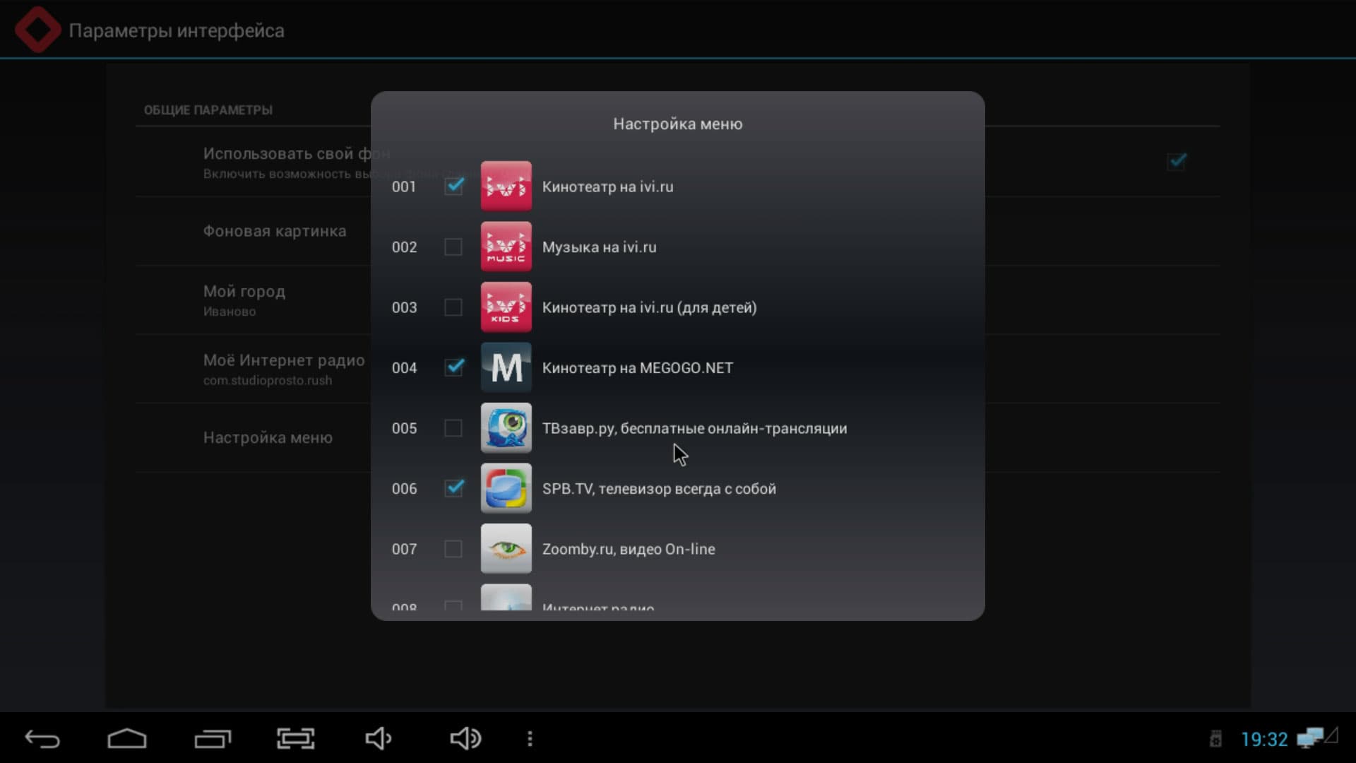The image size is (1356, 763).
Task: Click the Zoomby.ru eye icon
Action: (x=506, y=549)
